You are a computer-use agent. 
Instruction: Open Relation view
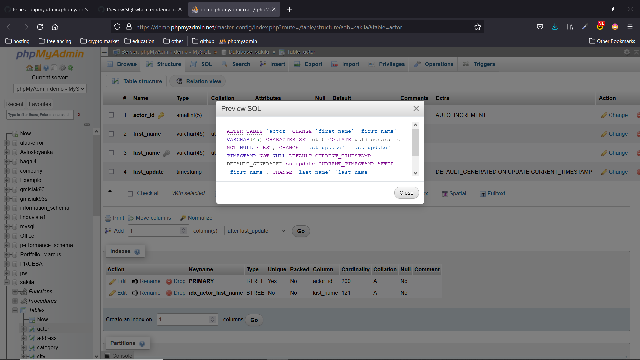(x=198, y=81)
